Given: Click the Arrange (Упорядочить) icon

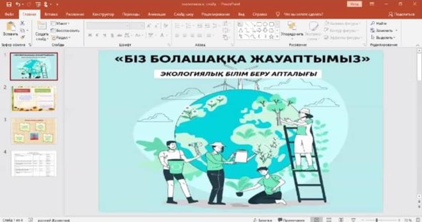Looking at the screenshot, I should [x=292, y=26].
